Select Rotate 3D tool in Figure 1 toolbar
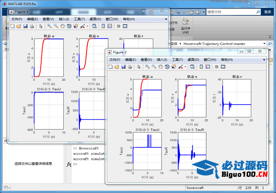The image size is (276, 193). tap(69, 26)
